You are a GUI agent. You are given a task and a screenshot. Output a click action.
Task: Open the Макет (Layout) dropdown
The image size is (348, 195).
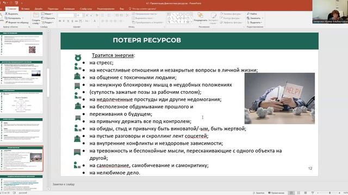coord(47,14)
